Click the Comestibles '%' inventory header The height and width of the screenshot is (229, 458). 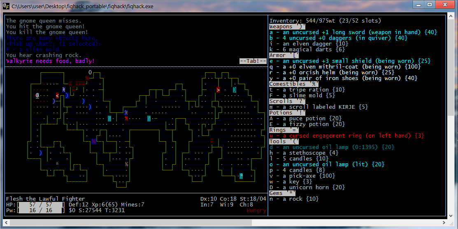click(x=294, y=84)
